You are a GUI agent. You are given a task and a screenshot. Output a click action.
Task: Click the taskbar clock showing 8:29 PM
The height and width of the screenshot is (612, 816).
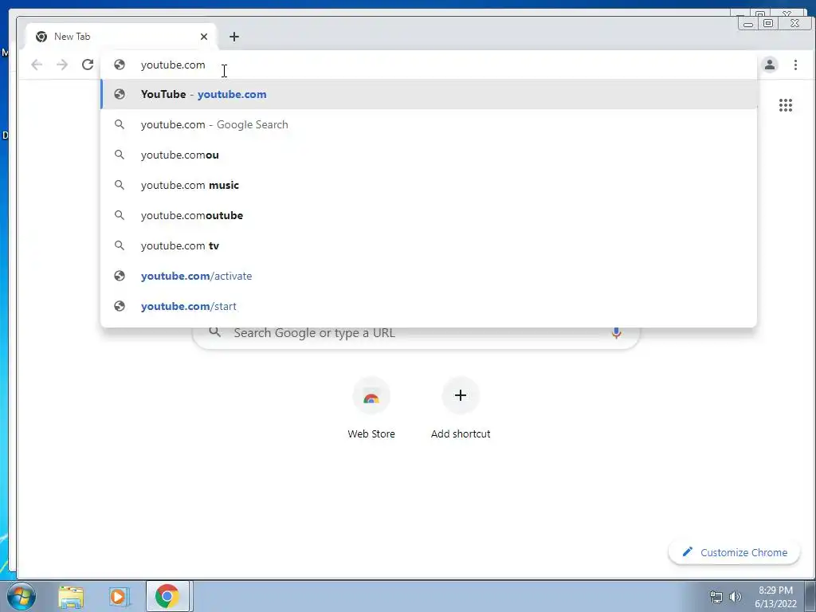pos(775,597)
